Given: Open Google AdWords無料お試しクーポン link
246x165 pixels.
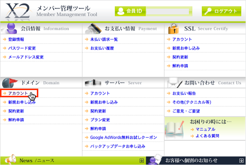Looking at the screenshot, I should click(124, 138).
